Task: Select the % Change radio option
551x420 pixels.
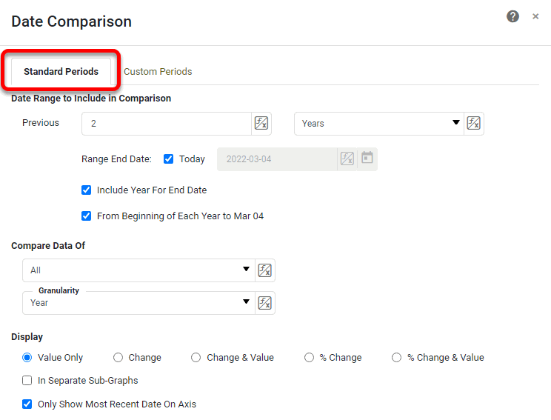Action: 310,358
